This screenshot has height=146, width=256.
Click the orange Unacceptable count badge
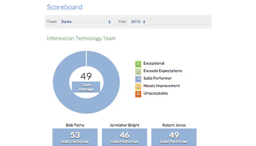click(138, 94)
